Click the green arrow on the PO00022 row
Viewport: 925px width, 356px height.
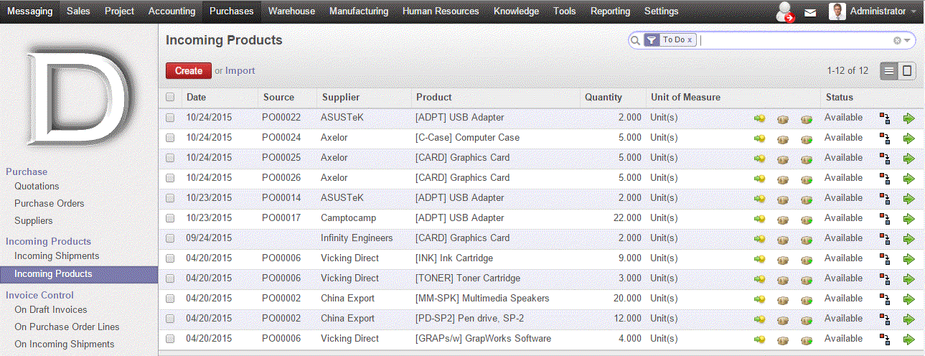pos(909,118)
